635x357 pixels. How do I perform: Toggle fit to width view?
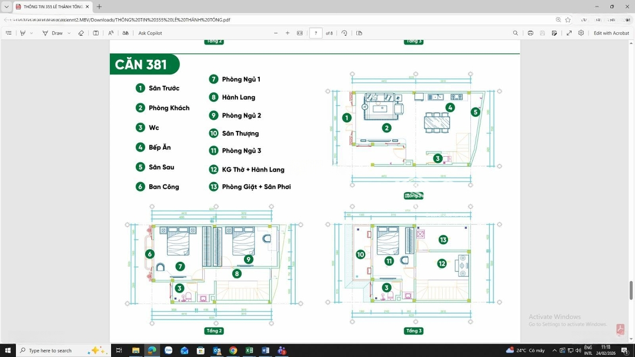coord(300,33)
